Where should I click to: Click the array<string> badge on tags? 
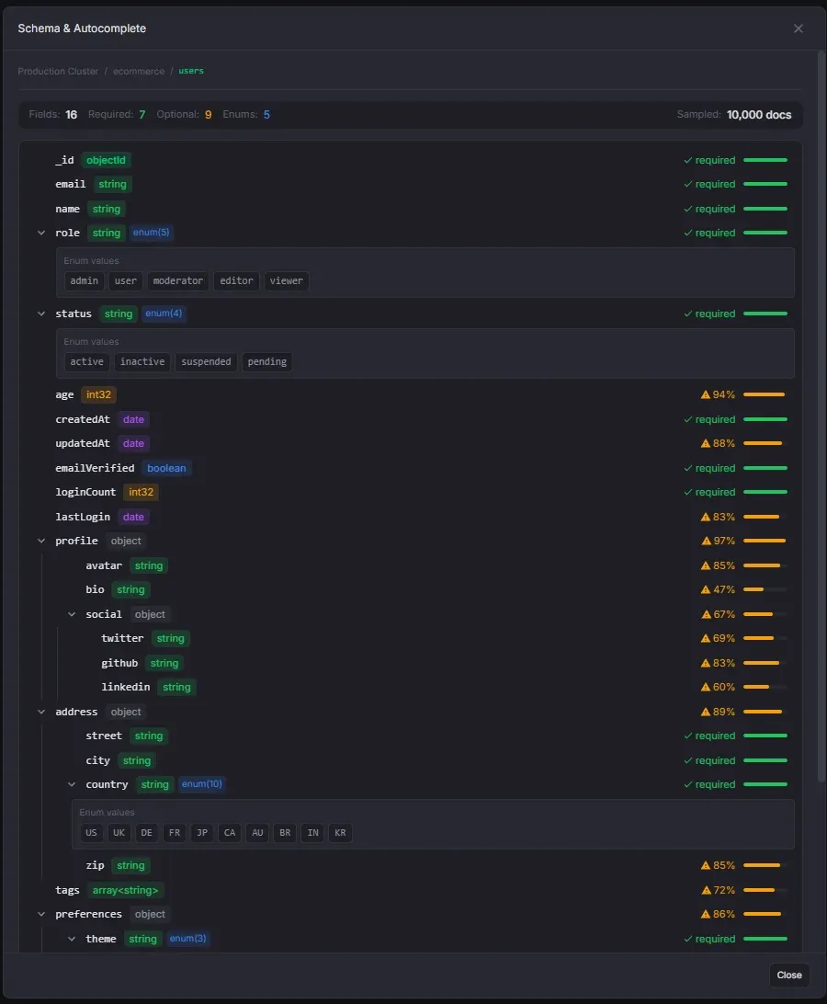(x=125, y=890)
